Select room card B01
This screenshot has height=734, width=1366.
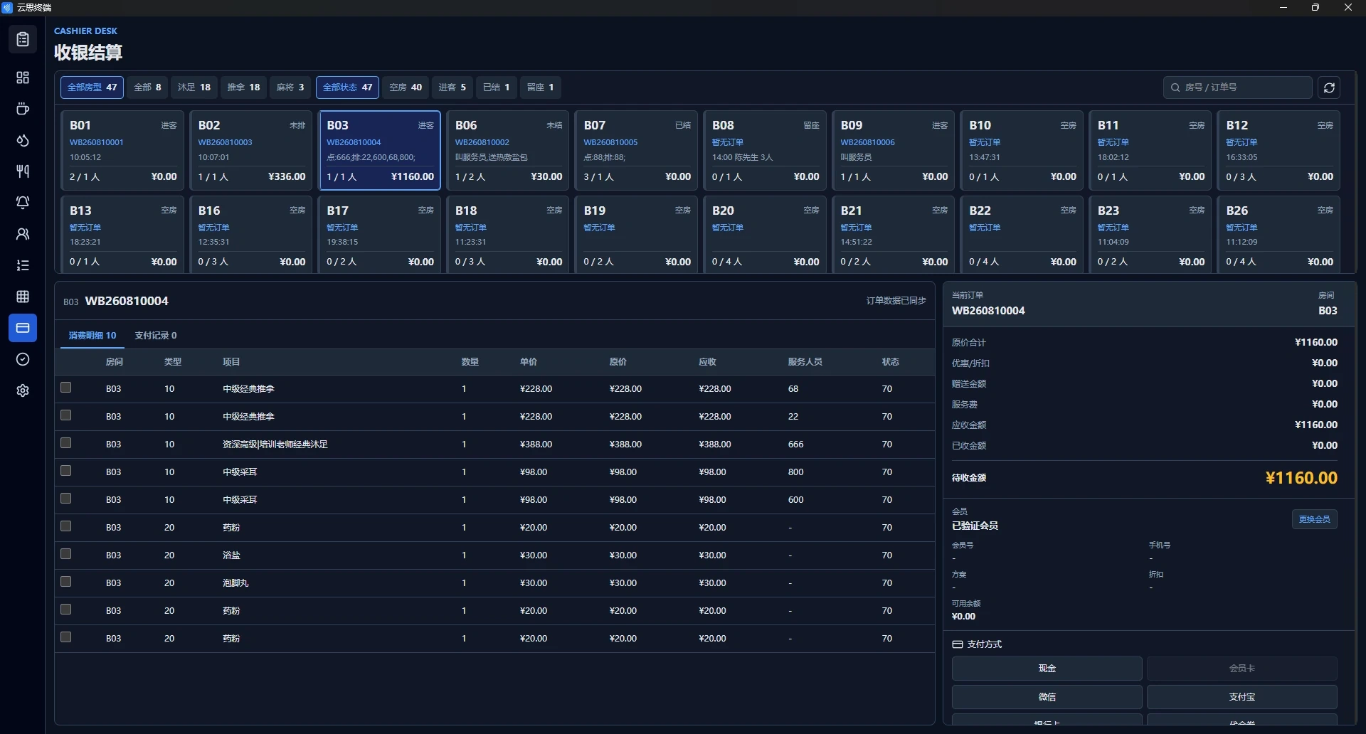click(x=122, y=150)
